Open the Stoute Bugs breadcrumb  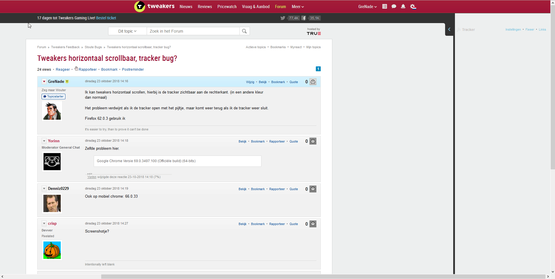tap(93, 47)
